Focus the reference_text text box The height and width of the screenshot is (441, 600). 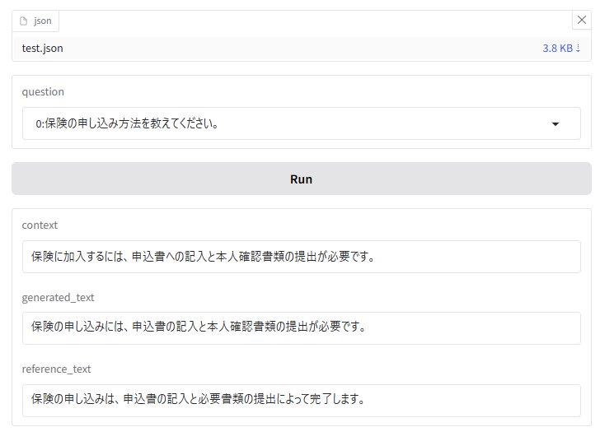click(301, 400)
